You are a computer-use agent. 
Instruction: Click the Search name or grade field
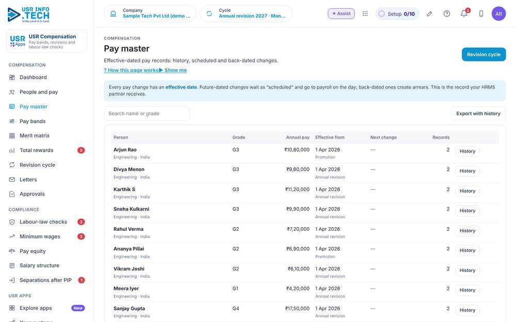tap(147, 114)
